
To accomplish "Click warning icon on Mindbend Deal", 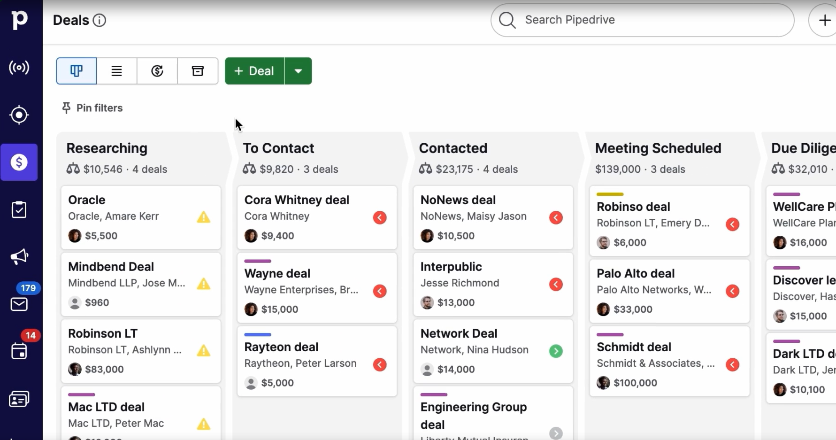I will click(204, 284).
